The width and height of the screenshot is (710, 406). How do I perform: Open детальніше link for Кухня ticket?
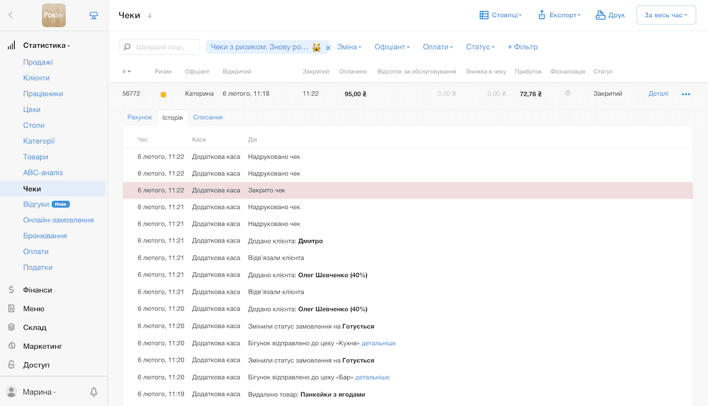coord(379,343)
